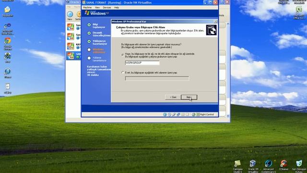Click the keyboard capture arrow icon
Image resolution: width=307 pixels, height=173 pixels.
click(x=198, y=114)
